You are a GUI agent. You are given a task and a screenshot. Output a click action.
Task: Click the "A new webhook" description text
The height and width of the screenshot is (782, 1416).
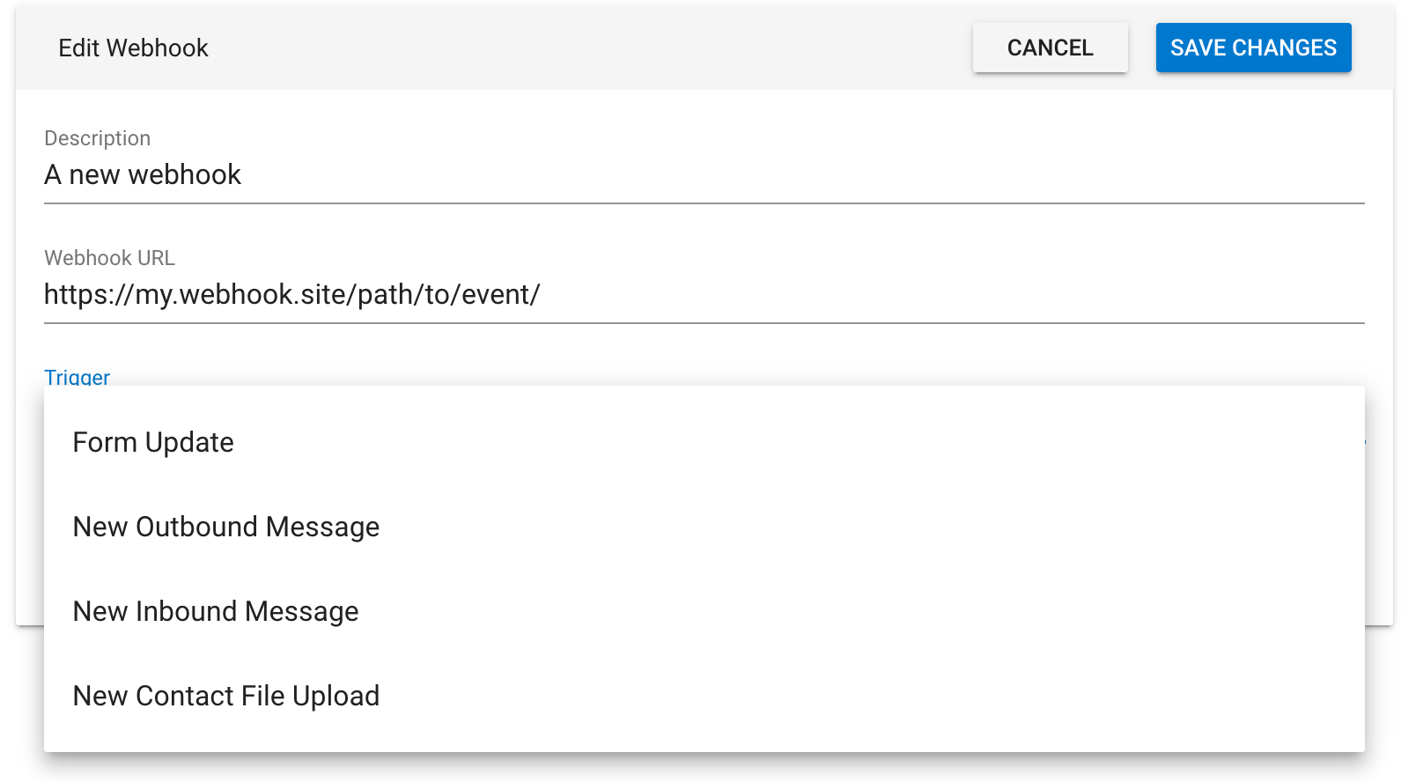point(143,175)
